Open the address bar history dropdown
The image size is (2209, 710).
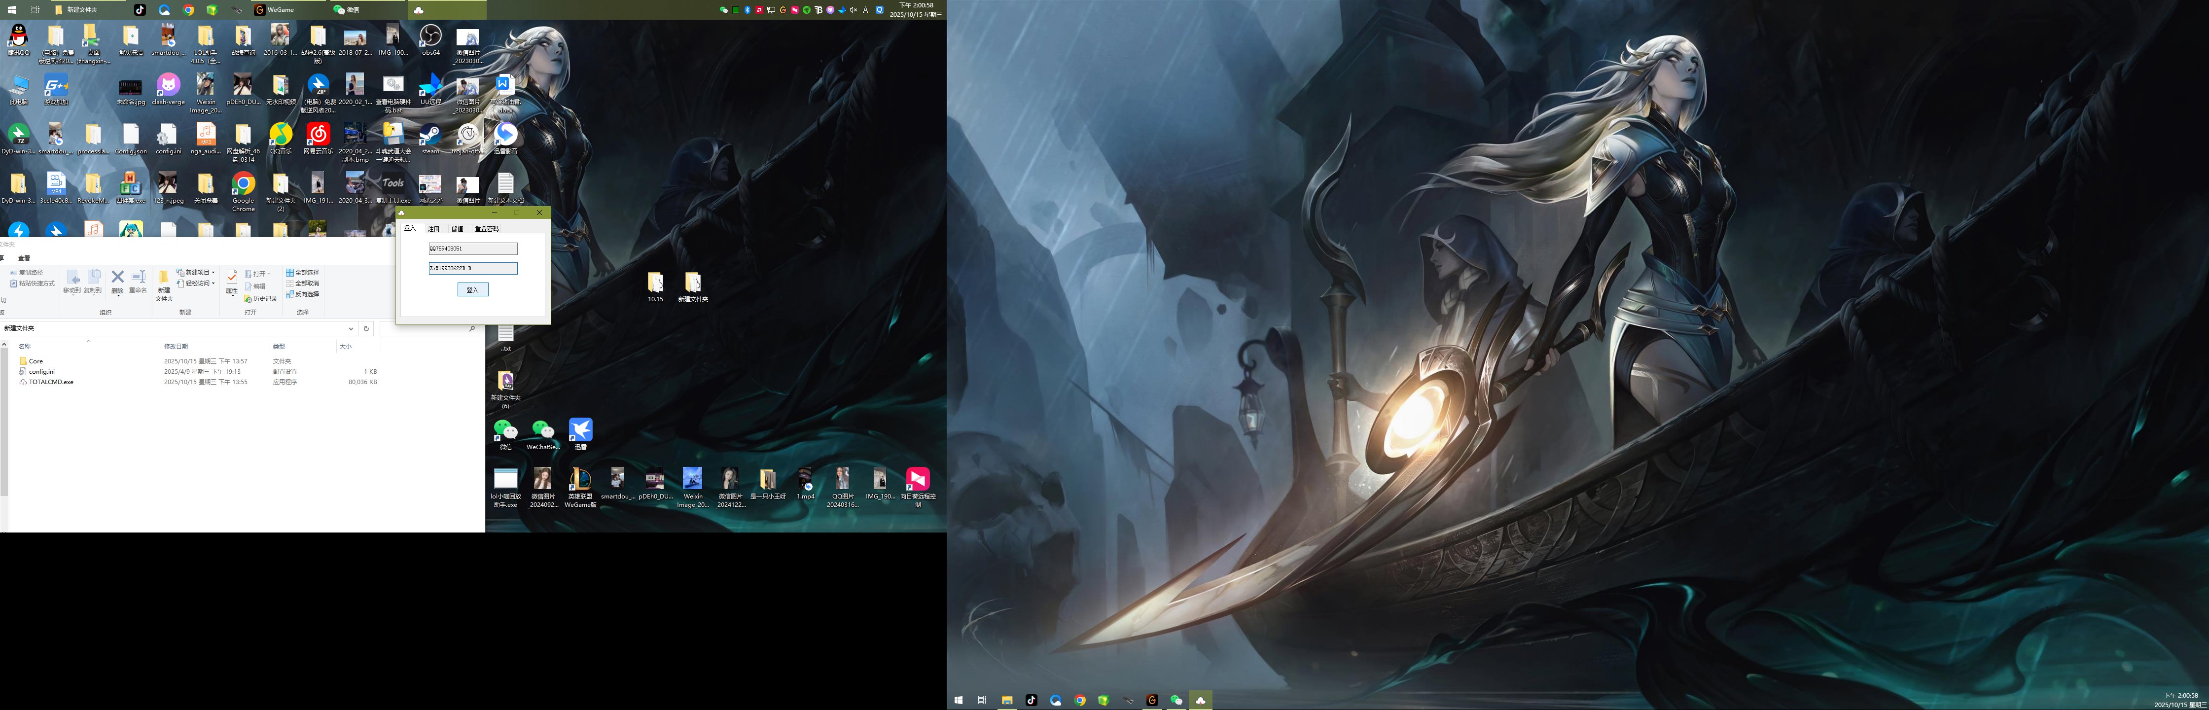click(x=351, y=328)
